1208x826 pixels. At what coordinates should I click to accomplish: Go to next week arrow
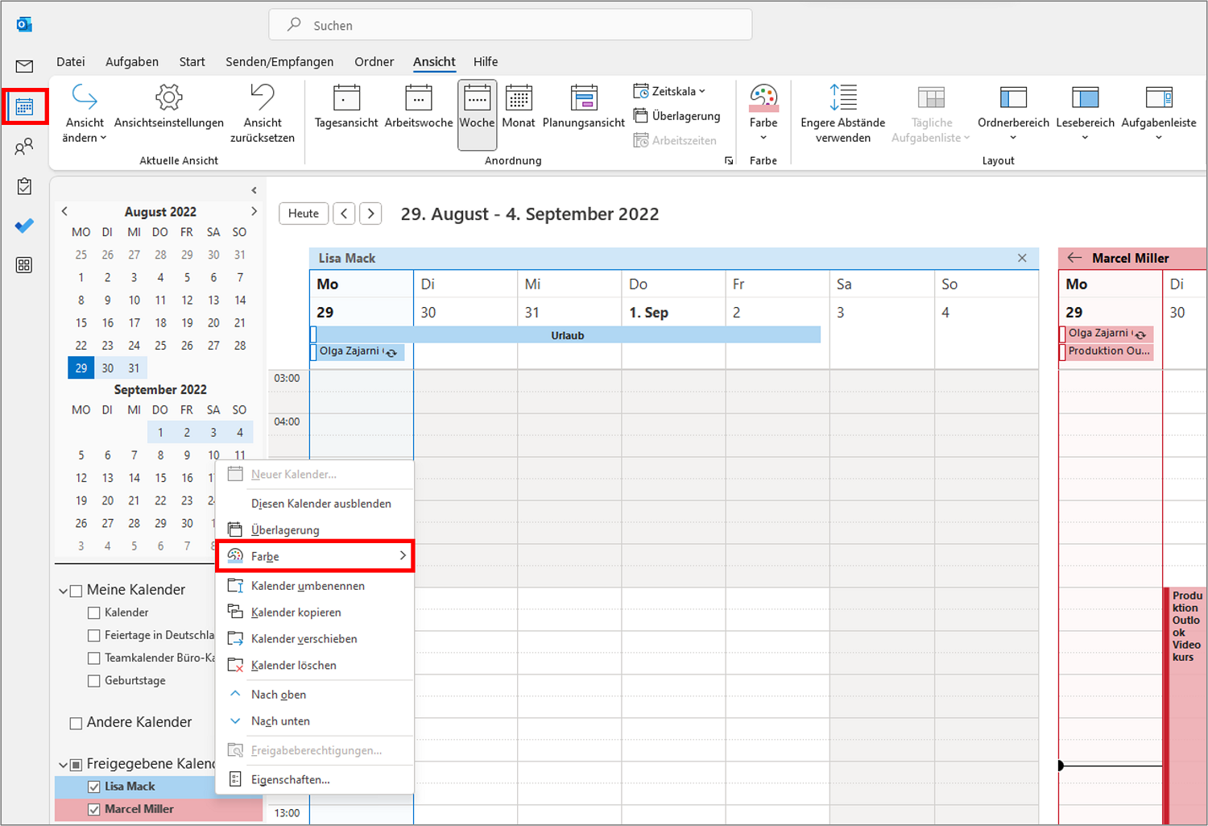(x=370, y=214)
